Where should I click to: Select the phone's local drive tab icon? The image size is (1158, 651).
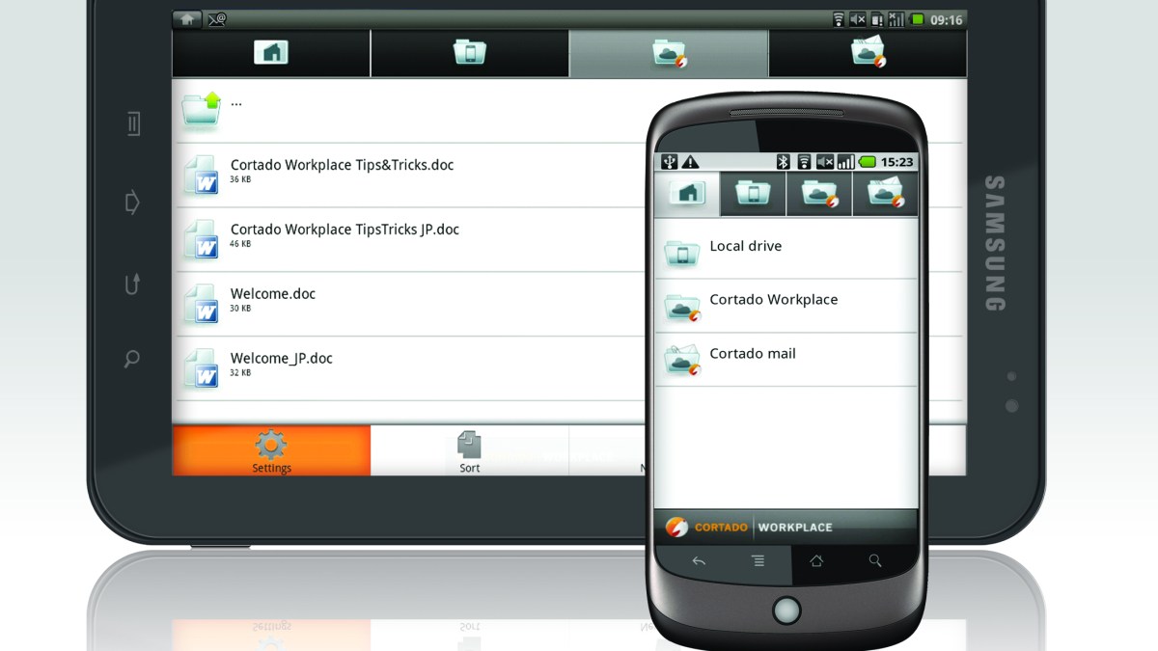point(753,194)
